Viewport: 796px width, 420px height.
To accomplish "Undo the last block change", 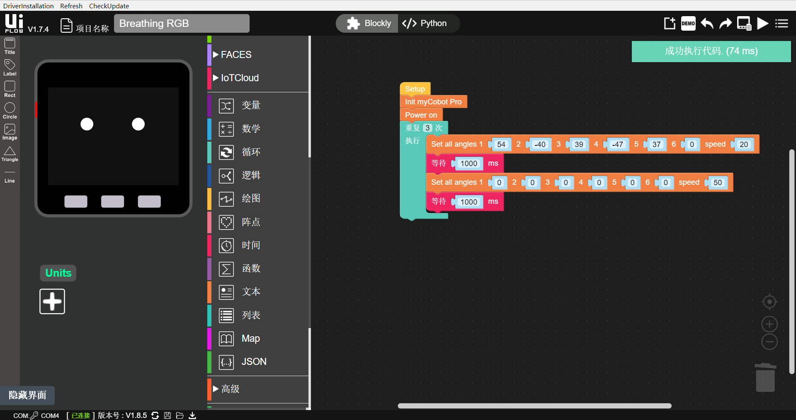I will [x=706, y=23].
